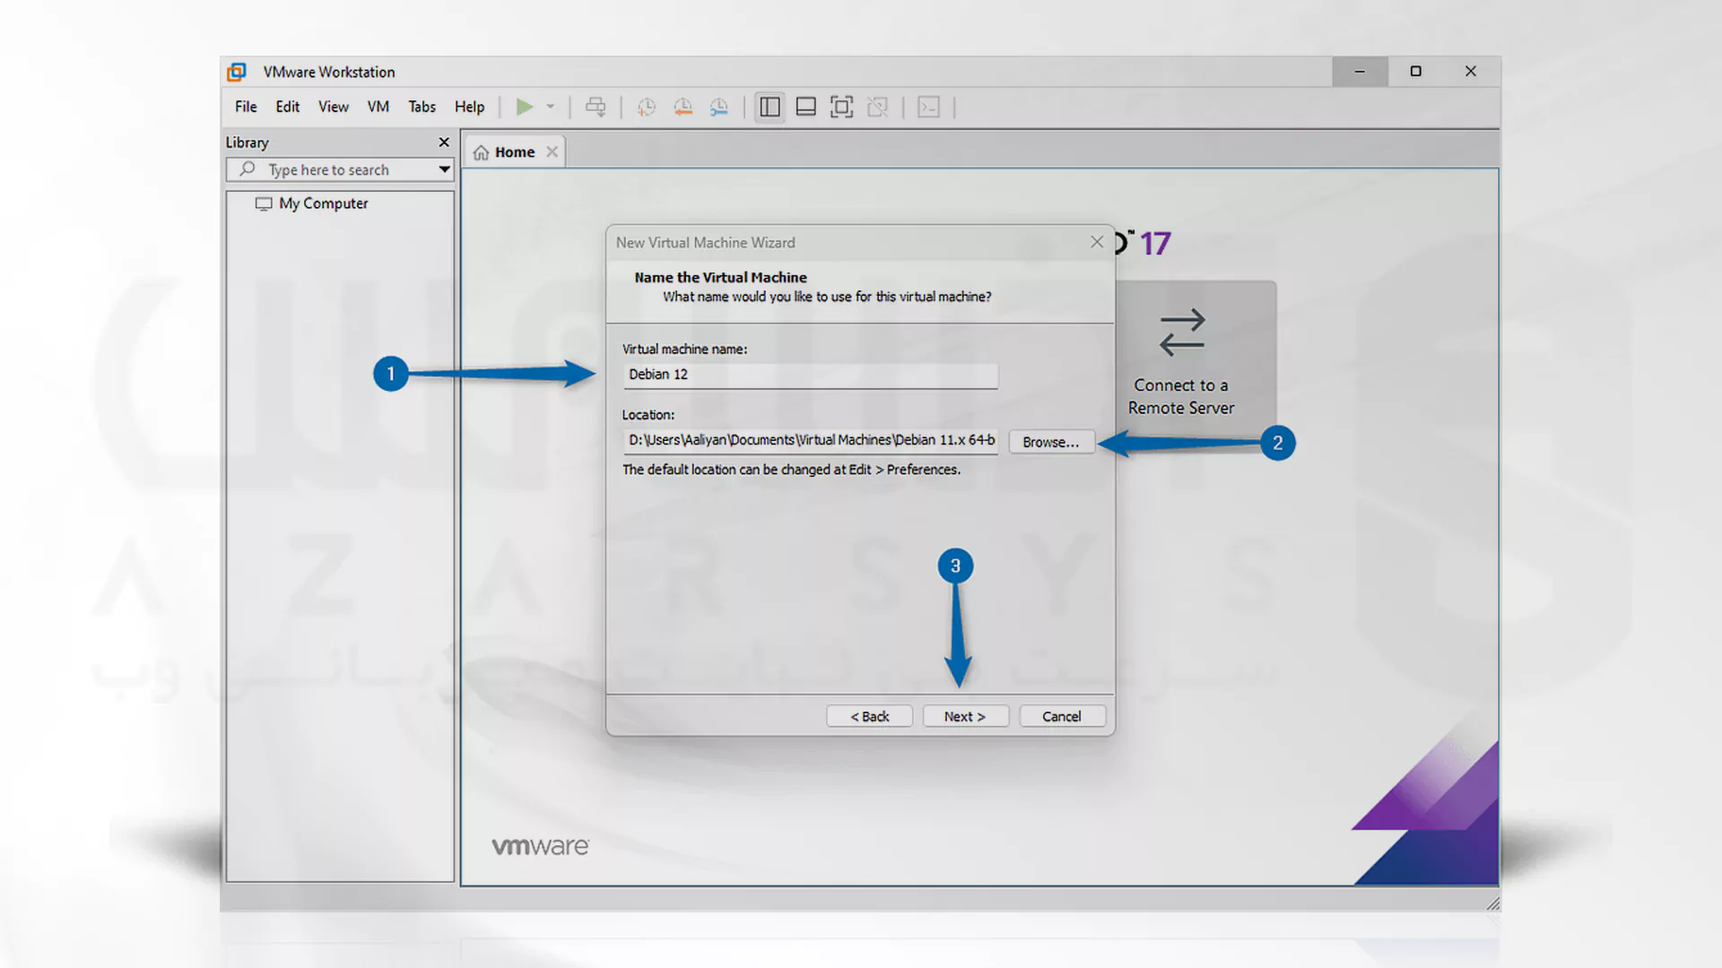Screen dimensions: 1722x968
Task: Open the Edit menu
Action: tap(288, 107)
